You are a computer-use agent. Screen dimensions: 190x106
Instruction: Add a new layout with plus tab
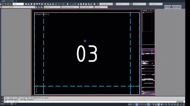[x=15, y=104]
